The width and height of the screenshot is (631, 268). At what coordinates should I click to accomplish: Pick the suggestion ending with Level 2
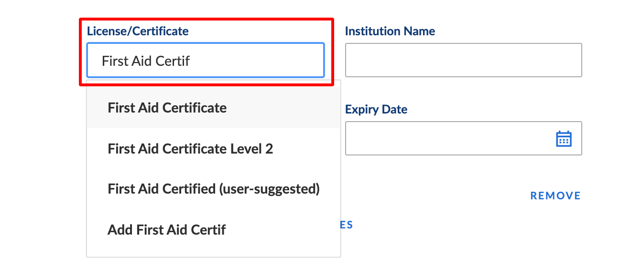213,149
